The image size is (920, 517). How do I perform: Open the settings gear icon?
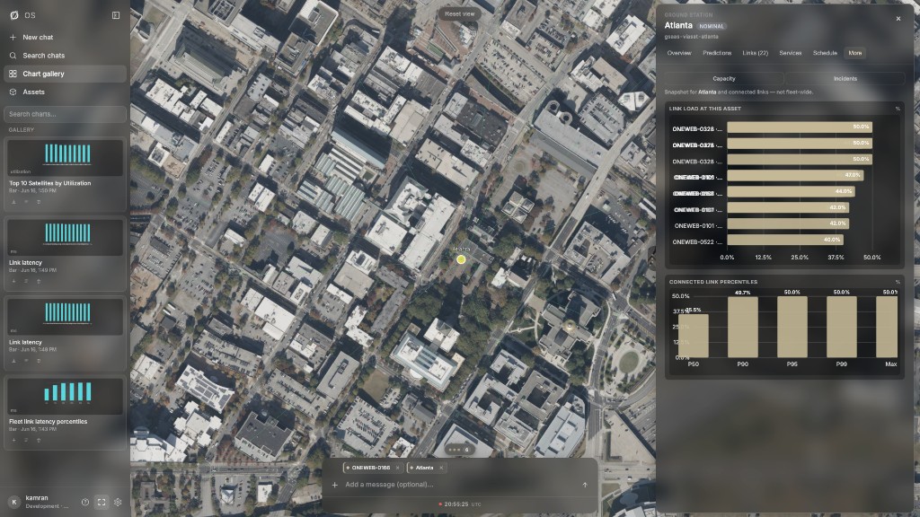click(118, 503)
